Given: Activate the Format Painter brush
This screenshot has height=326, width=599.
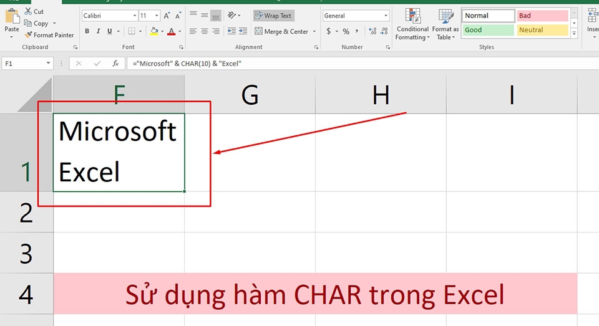Looking at the screenshot, I should [x=28, y=35].
